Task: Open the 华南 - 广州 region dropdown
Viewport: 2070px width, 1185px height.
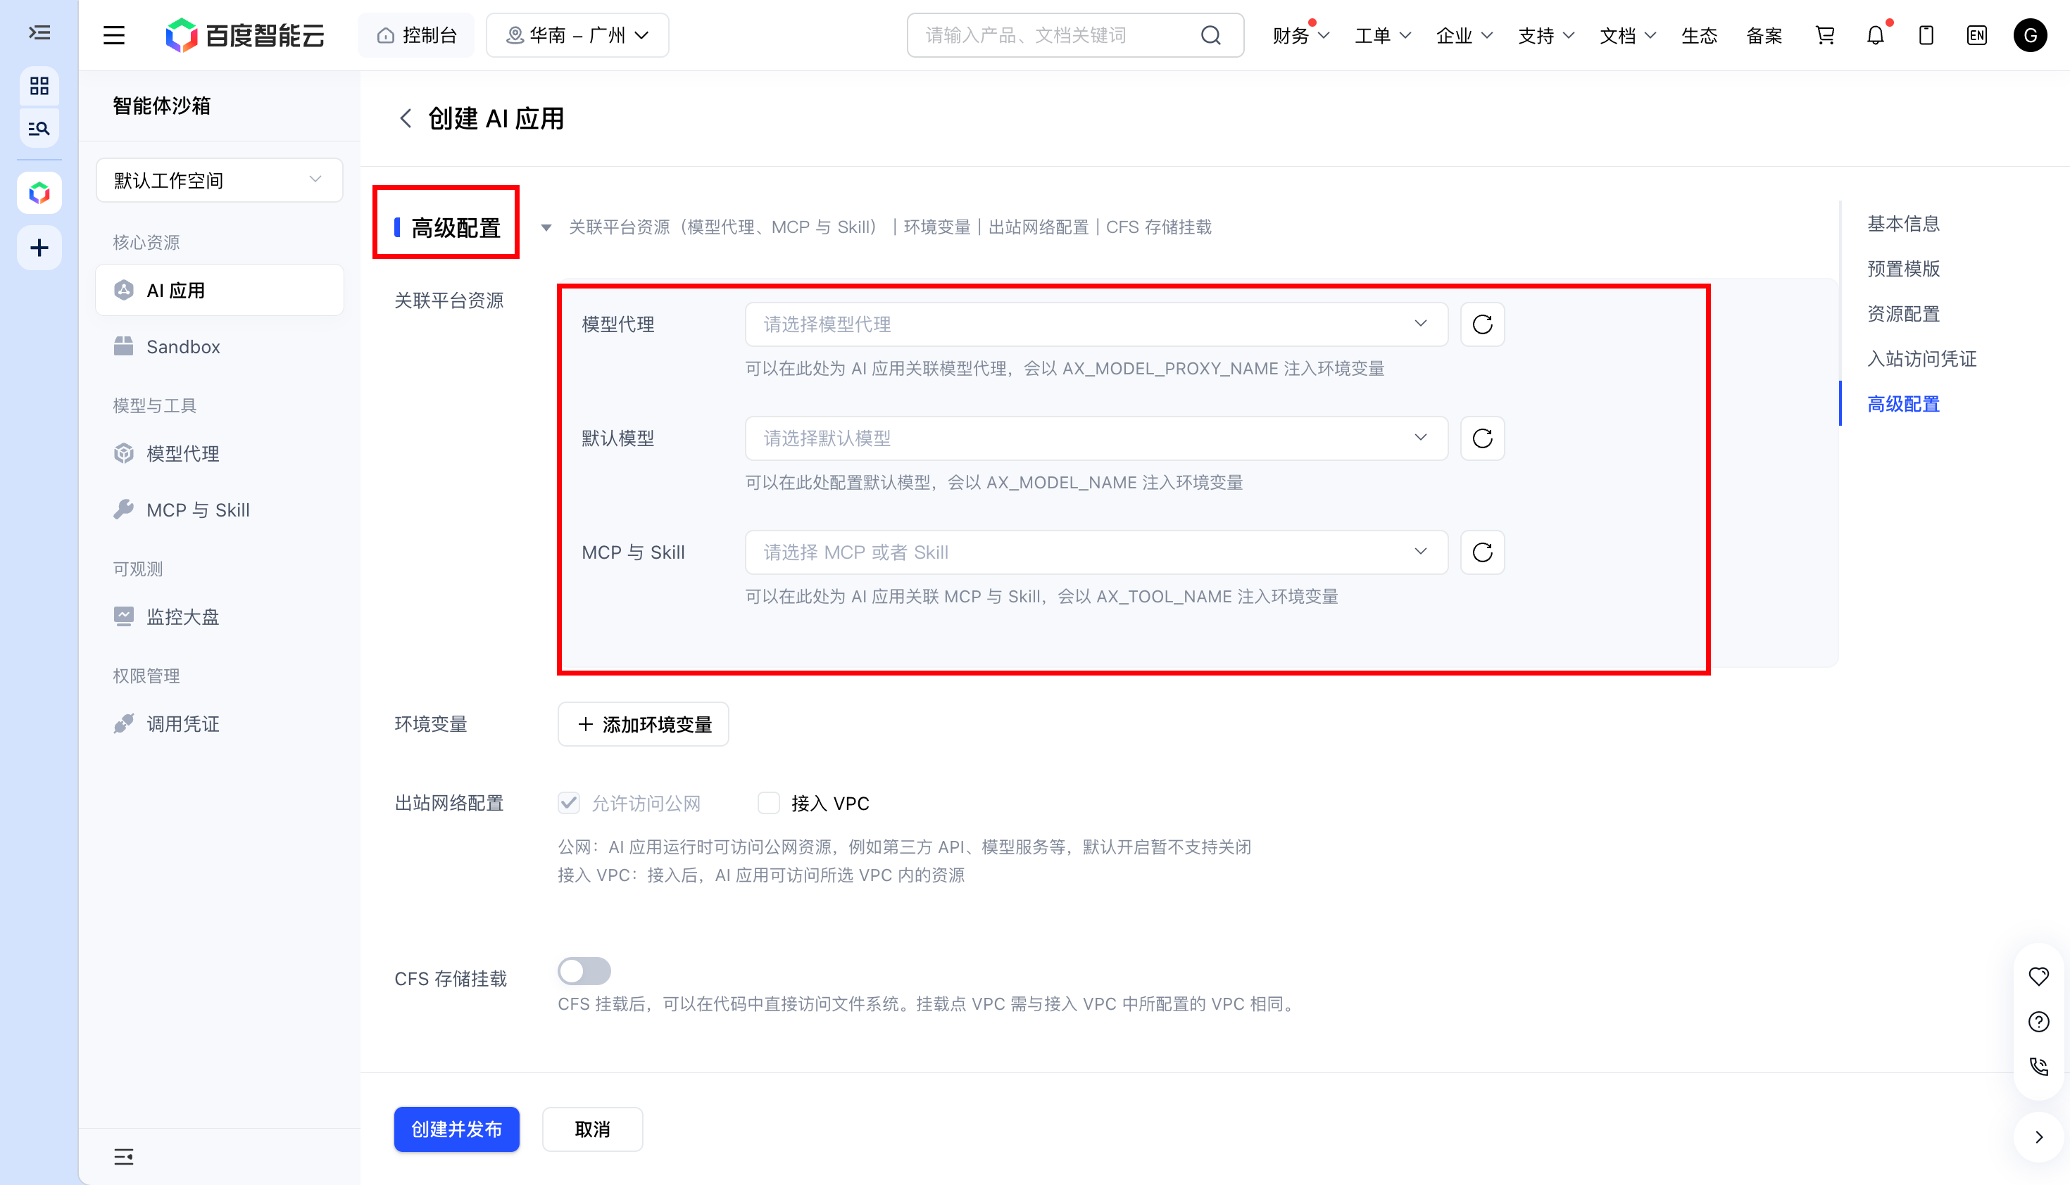Action: (x=577, y=35)
